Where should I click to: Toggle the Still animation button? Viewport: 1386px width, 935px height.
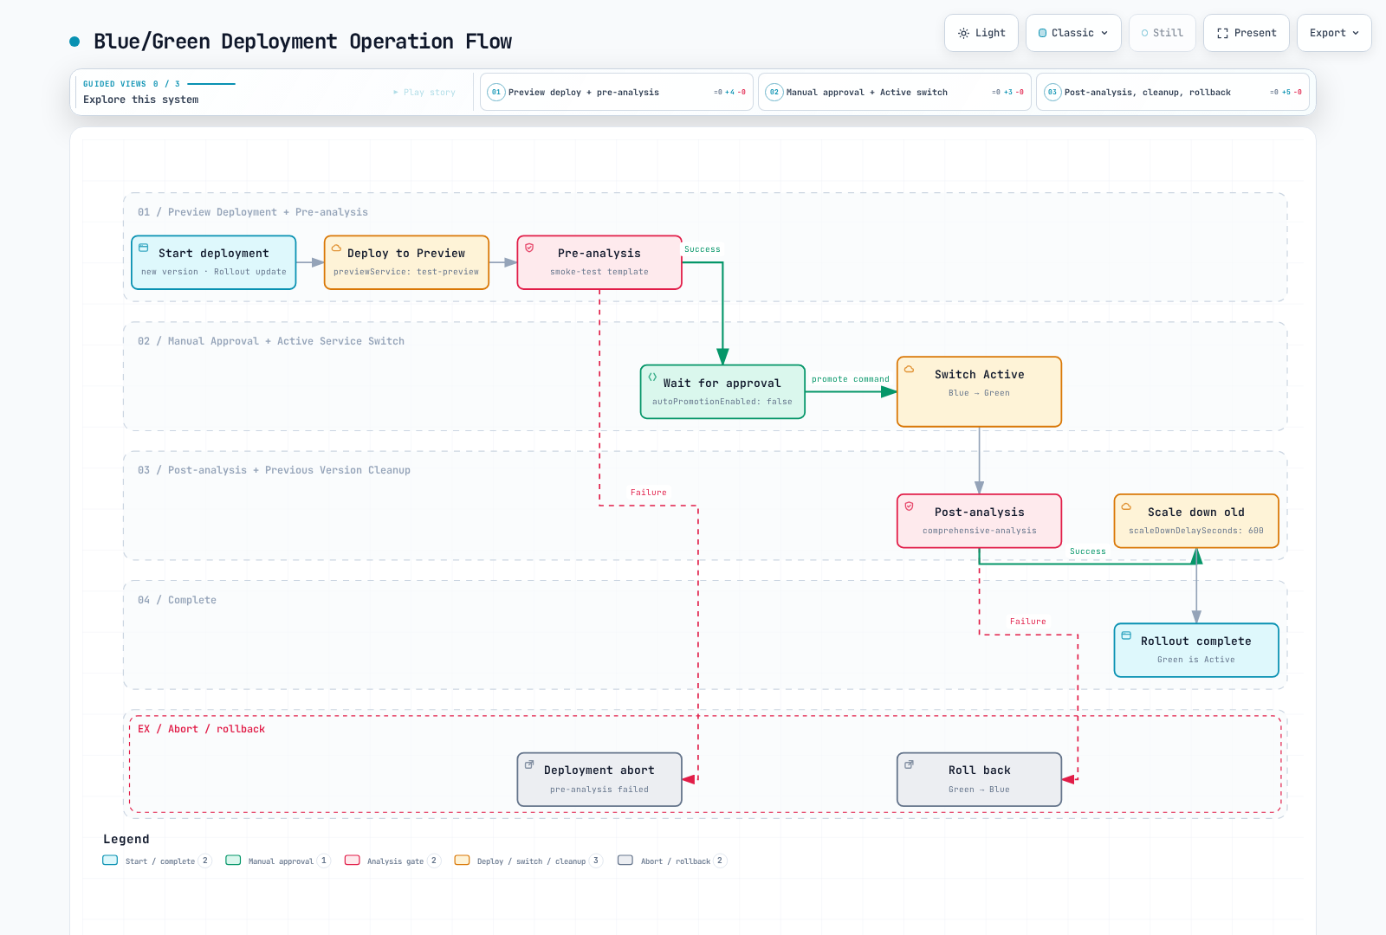(1163, 33)
